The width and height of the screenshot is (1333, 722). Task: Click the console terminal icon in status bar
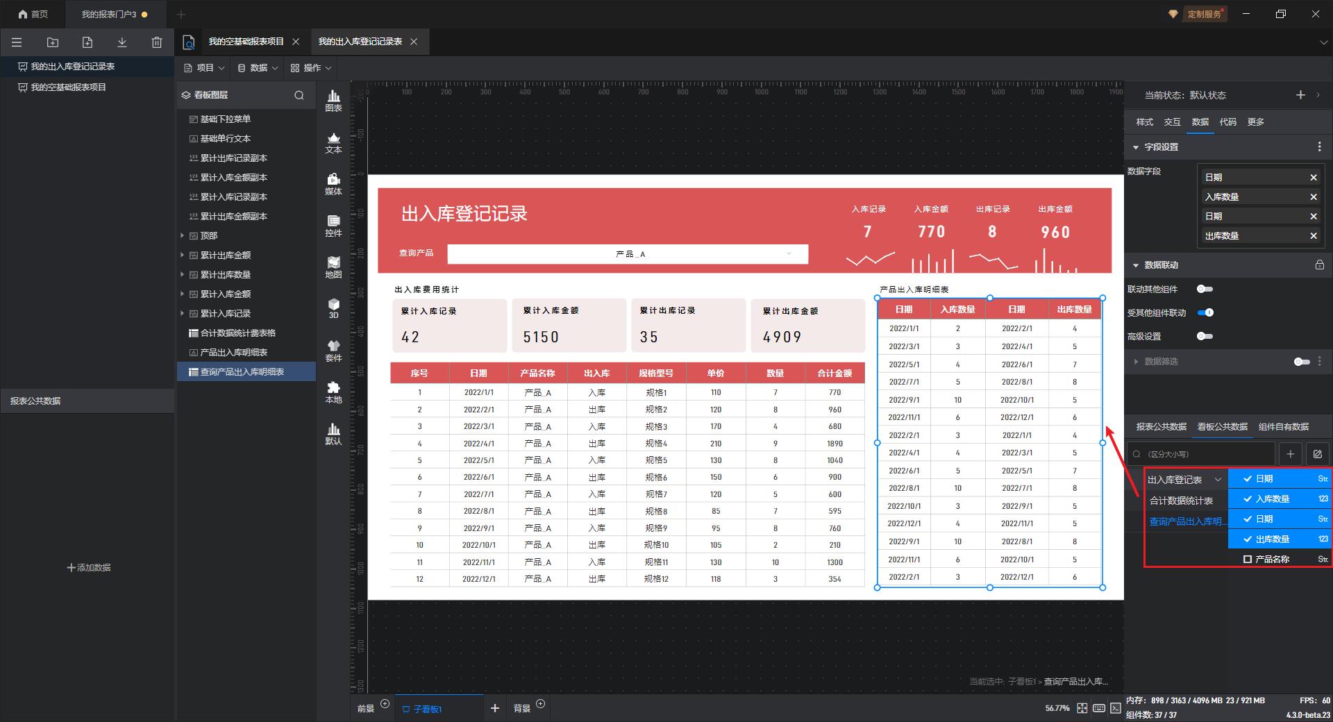tap(1116, 708)
